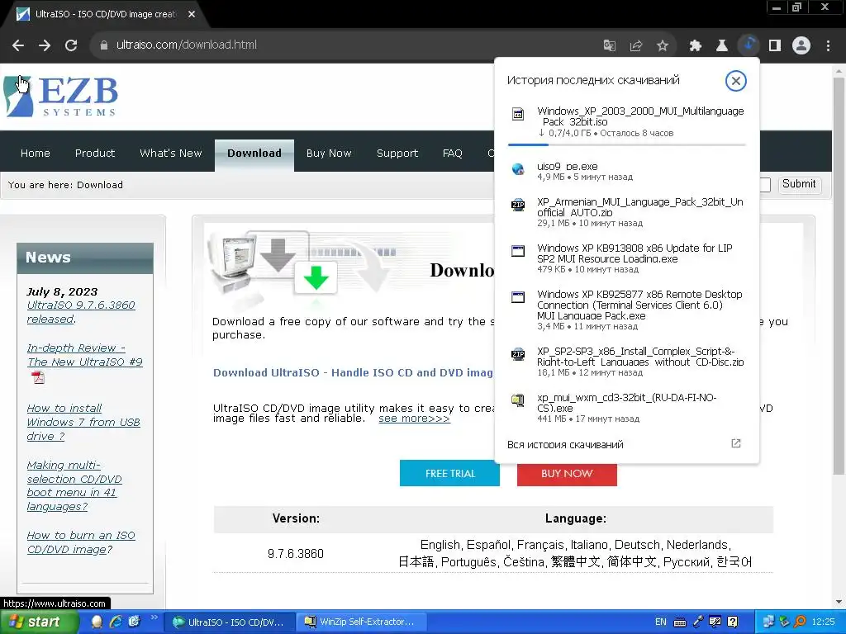Click the Armenian MUI zip file icon
Screen dimensions: 846x634
click(518, 205)
